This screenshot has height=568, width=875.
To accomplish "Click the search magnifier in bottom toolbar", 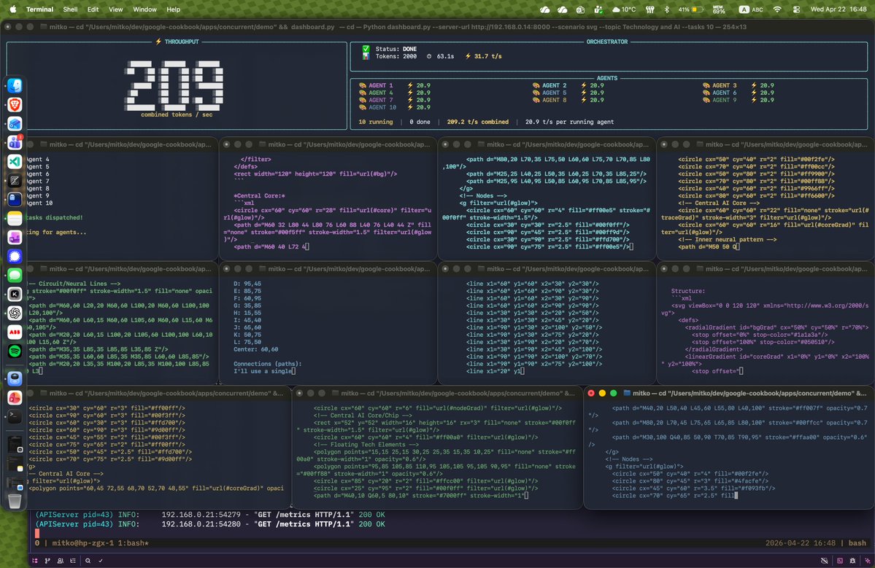I will pyautogui.click(x=88, y=561).
